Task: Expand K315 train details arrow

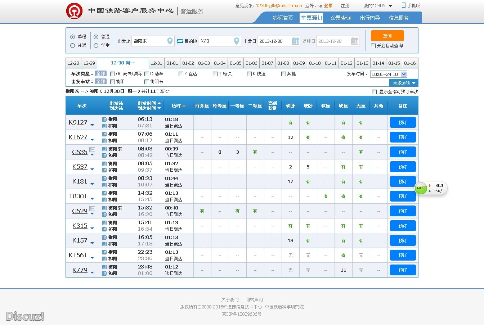Action: click(x=92, y=229)
